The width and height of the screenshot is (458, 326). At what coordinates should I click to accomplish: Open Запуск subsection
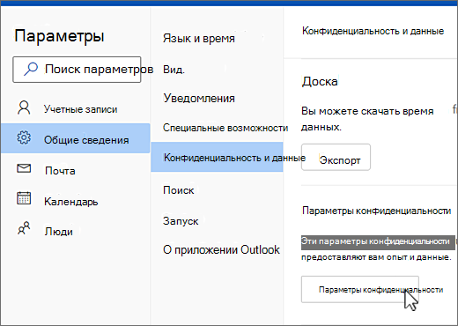click(x=181, y=221)
